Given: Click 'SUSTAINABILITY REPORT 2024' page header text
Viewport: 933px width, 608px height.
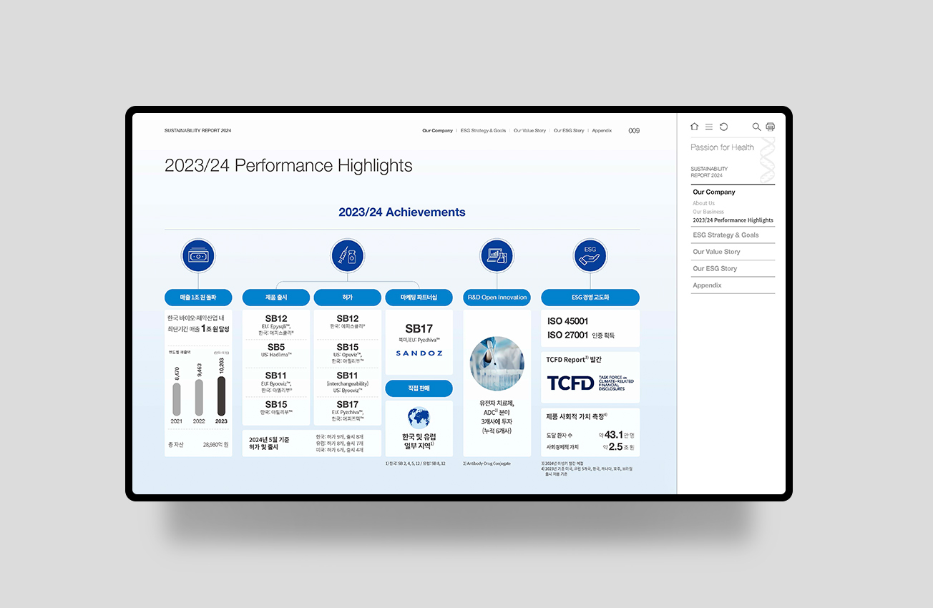Looking at the screenshot, I should (198, 131).
